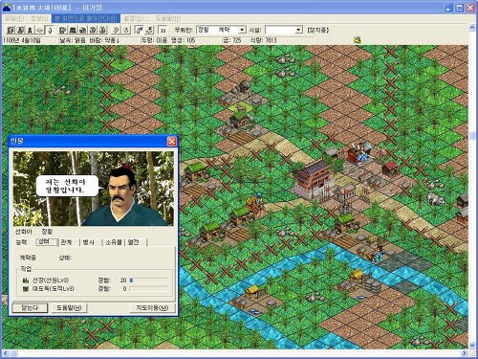Click the standing-figure icon, third in the toolbar
The height and width of the screenshot is (359, 478).
click(x=30, y=30)
